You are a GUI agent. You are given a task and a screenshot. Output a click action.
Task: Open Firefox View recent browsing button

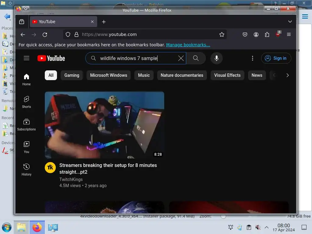[22, 22]
